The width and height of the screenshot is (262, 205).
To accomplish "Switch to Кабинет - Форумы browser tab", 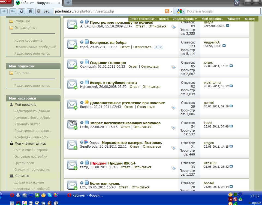I will (38, 3).
